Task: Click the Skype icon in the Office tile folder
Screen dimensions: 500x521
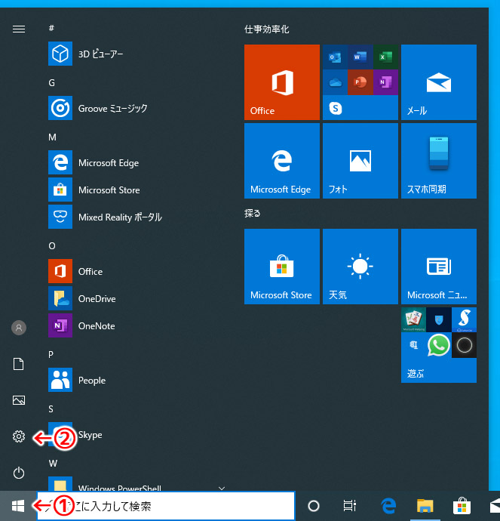Action: coord(335,108)
